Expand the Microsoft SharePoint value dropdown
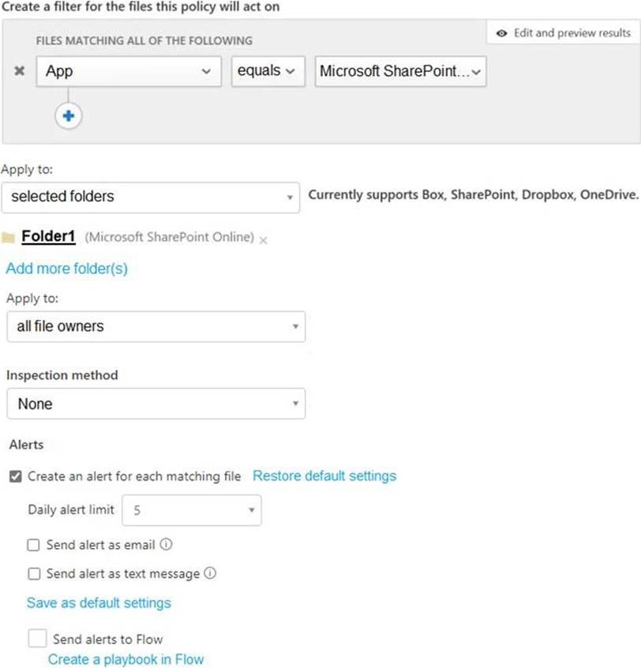Screen dimensions: 641x668 pyautogui.click(x=399, y=71)
